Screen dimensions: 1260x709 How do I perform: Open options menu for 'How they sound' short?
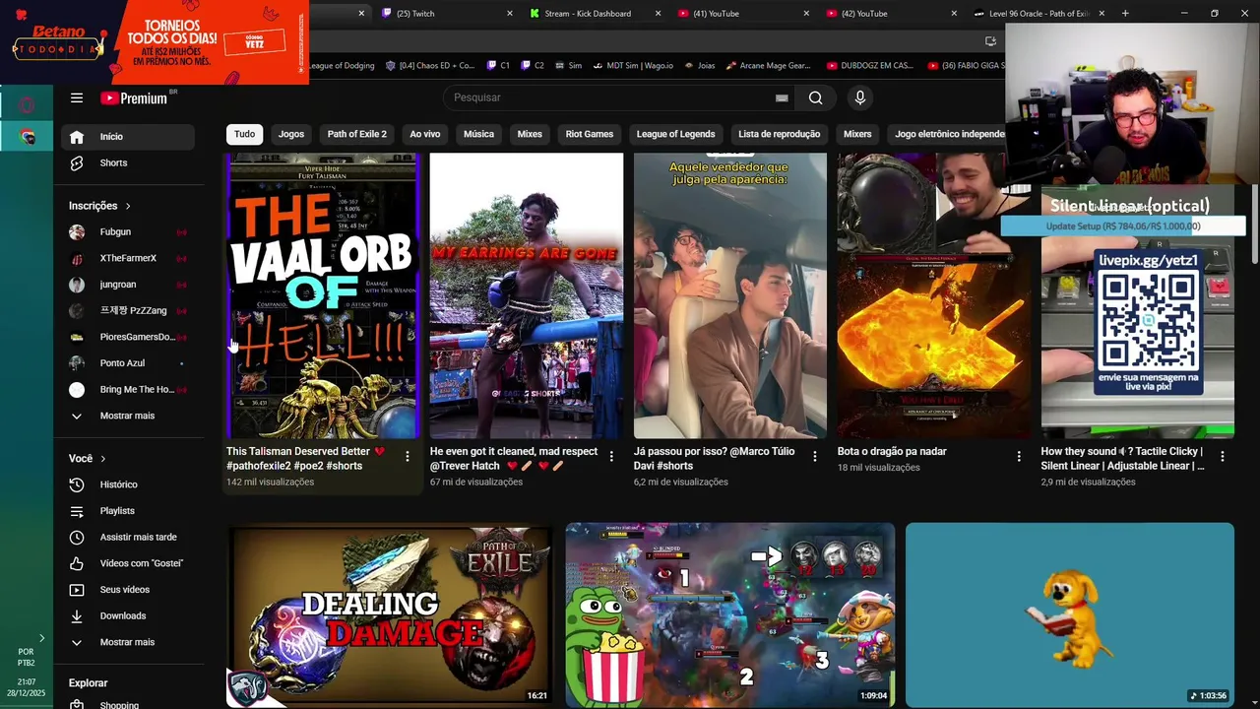tap(1223, 456)
